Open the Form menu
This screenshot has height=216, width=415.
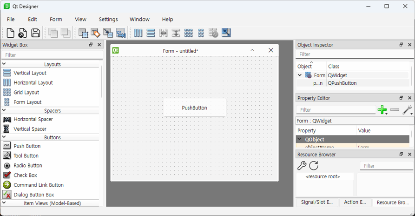coord(56,20)
